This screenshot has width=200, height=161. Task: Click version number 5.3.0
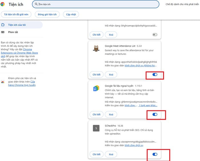point(139,46)
